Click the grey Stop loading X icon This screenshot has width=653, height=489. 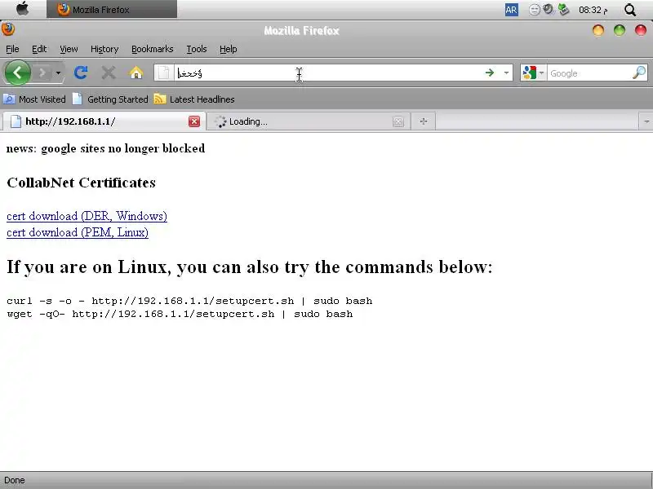[x=109, y=73]
